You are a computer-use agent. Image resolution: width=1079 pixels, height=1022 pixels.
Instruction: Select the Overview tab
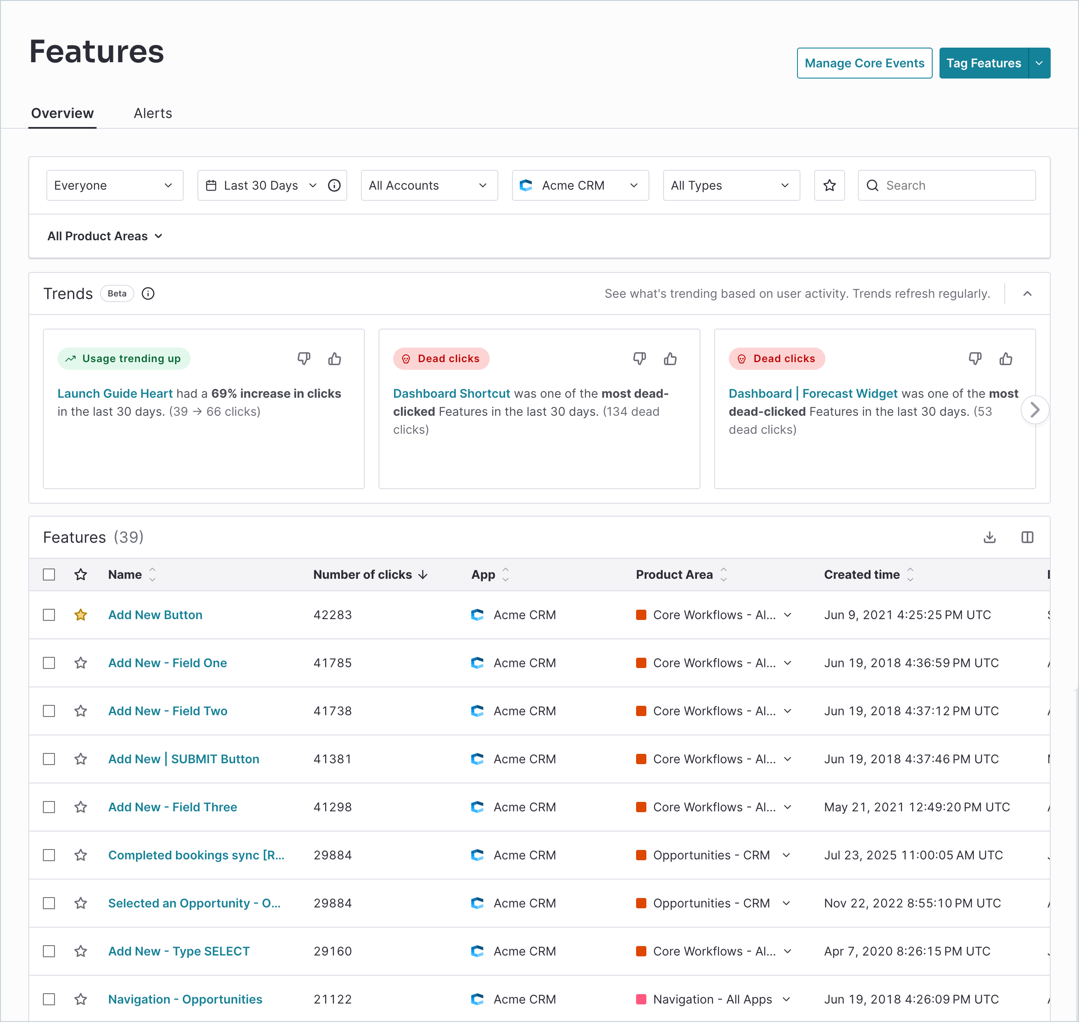[62, 113]
